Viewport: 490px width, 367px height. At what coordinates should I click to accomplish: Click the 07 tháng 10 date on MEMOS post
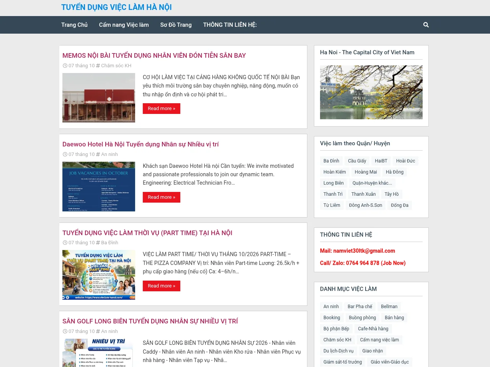pos(82,66)
